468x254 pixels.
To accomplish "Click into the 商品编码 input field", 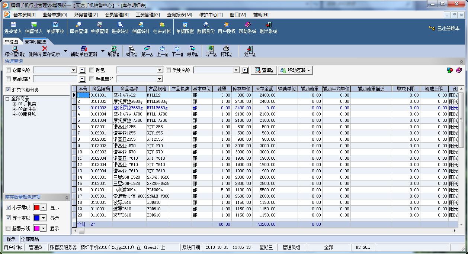I will (x=55, y=79).
